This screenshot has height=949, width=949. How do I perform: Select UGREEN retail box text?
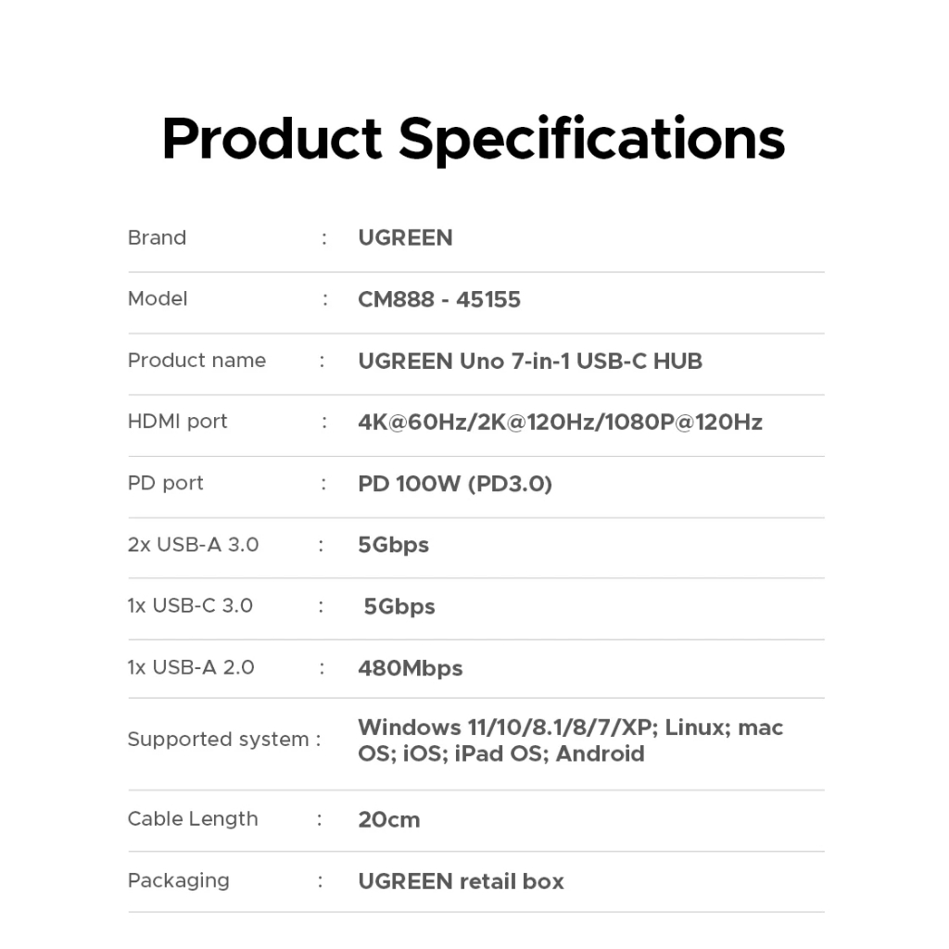[461, 882]
